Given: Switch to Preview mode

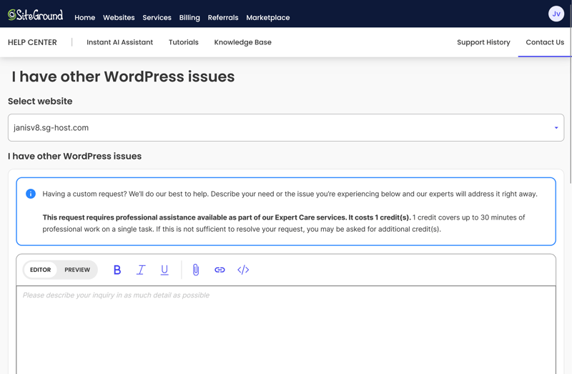Looking at the screenshot, I should tap(77, 270).
